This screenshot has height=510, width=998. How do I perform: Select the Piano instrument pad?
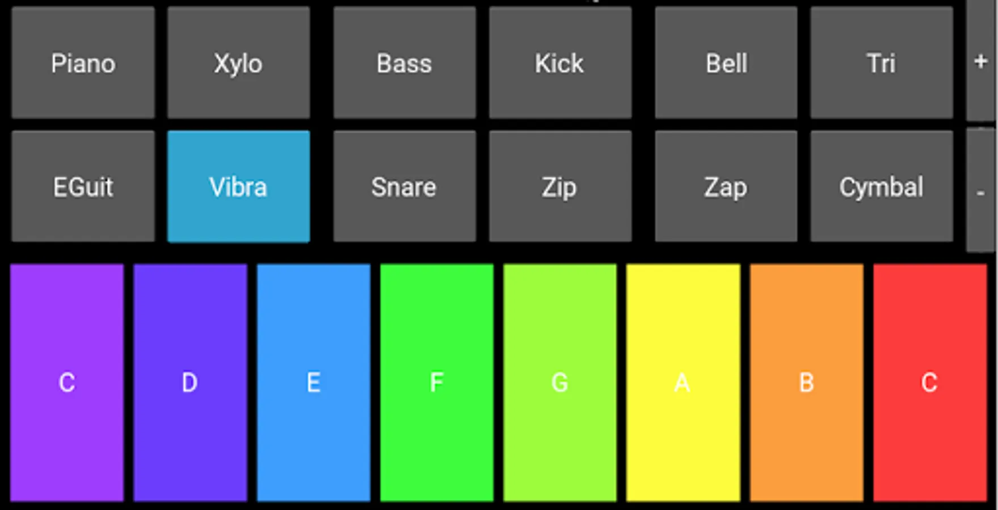tap(82, 63)
